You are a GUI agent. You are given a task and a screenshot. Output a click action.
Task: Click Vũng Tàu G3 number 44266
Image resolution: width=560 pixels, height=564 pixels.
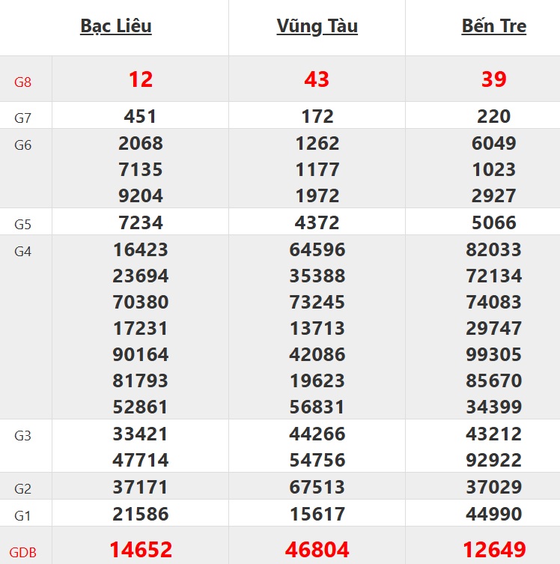coord(317,434)
